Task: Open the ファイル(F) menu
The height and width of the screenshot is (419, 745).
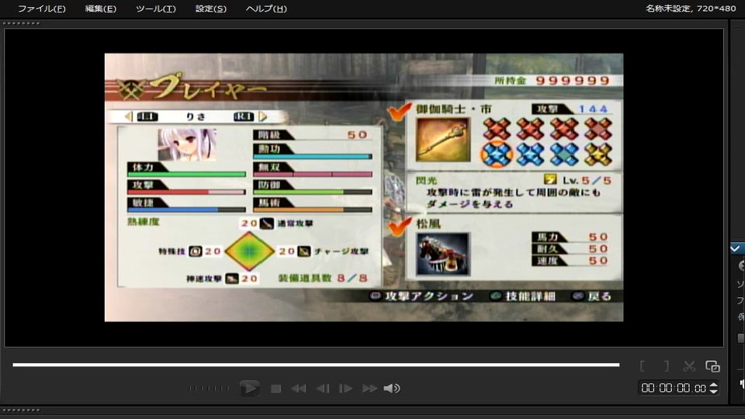Action: [x=41, y=9]
